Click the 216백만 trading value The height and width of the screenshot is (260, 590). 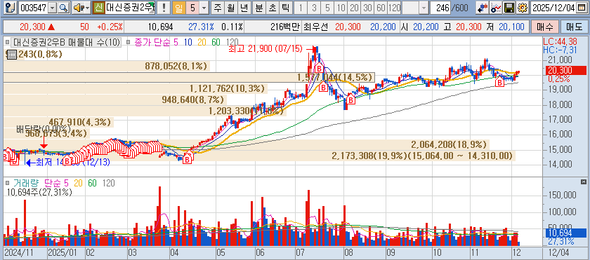click(x=285, y=27)
